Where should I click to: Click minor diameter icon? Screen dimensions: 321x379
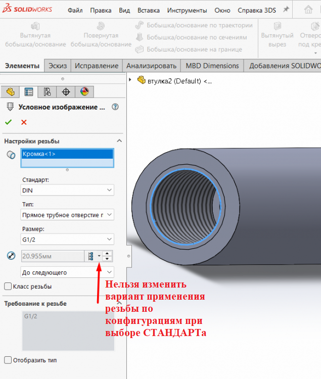[x=11, y=256]
